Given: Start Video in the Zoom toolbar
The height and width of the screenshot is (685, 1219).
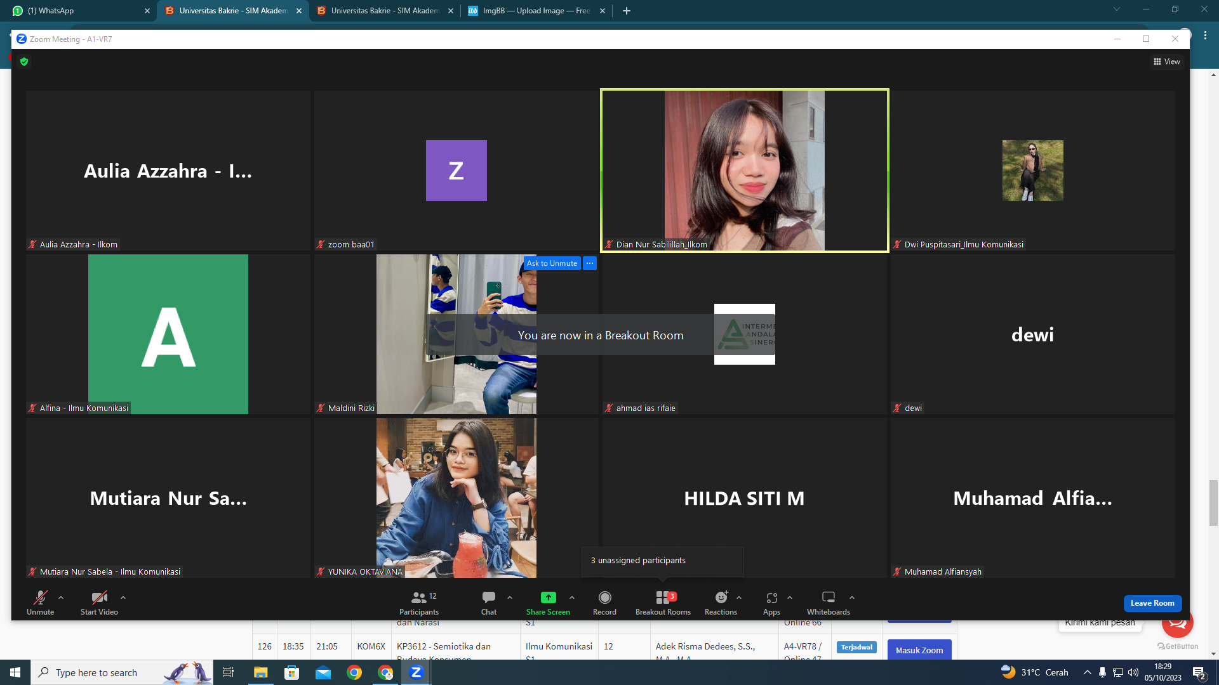Looking at the screenshot, I should (x=99, y=603).
